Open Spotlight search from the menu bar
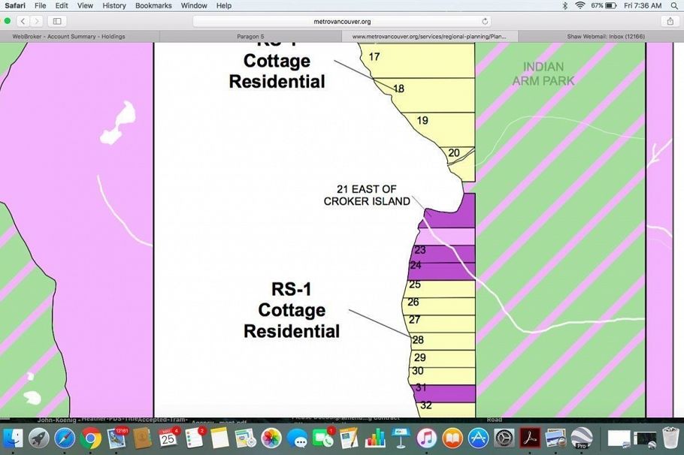 tap(674, 5)
